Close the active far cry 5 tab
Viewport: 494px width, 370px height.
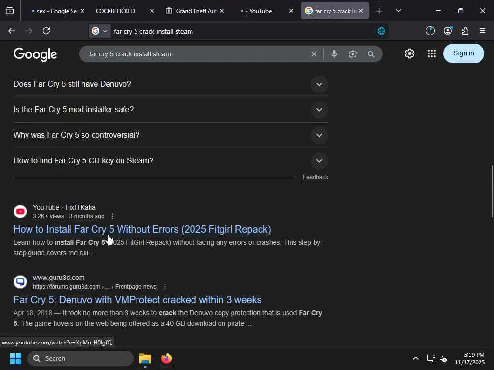coord(361,11)
